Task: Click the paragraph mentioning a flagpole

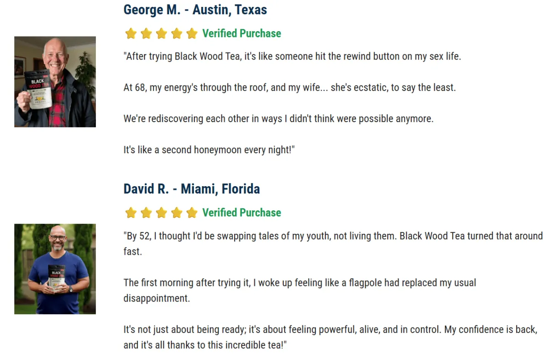Action: (x=300, y=283)
